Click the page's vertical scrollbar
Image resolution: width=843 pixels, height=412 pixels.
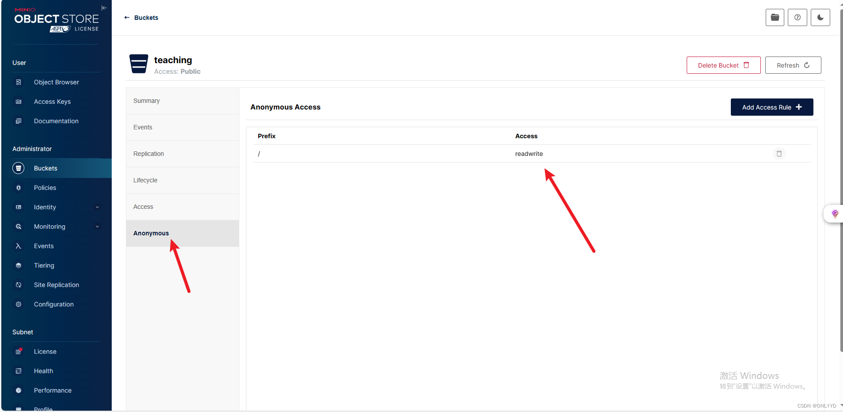tap(841, 177)
